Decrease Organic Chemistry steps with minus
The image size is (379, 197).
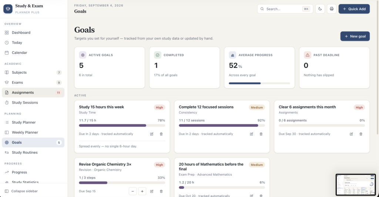pyautogui.click(x=133, y=191)
